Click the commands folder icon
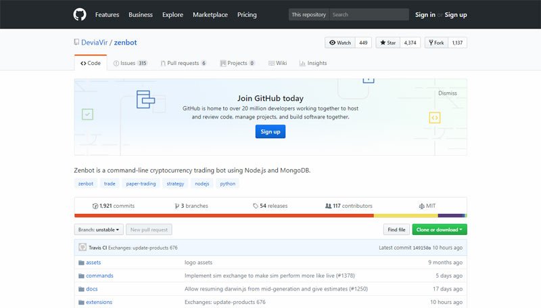This screenshot has height=308, width=541. tap(81, 276)
